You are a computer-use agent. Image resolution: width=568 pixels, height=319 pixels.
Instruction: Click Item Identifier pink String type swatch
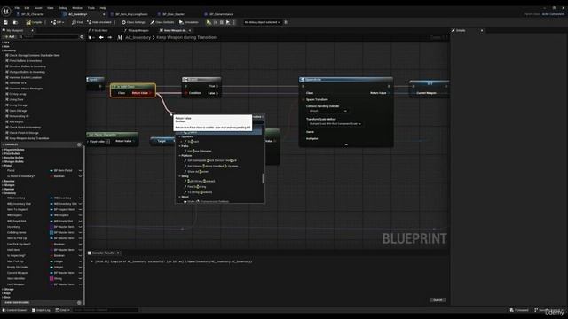51,279
